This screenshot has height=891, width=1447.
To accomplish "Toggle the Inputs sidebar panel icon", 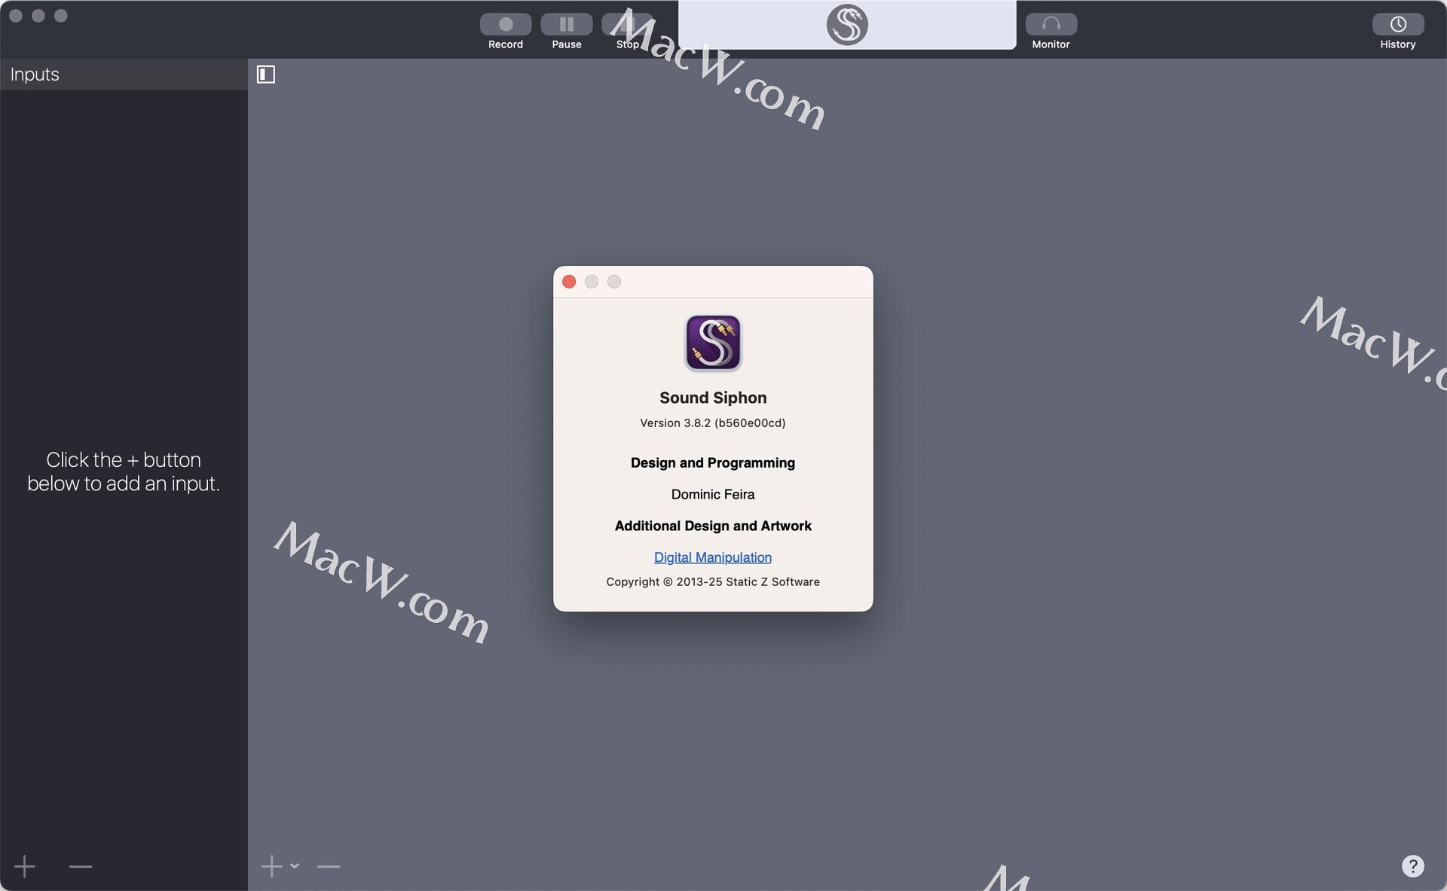I will point(266,74).
